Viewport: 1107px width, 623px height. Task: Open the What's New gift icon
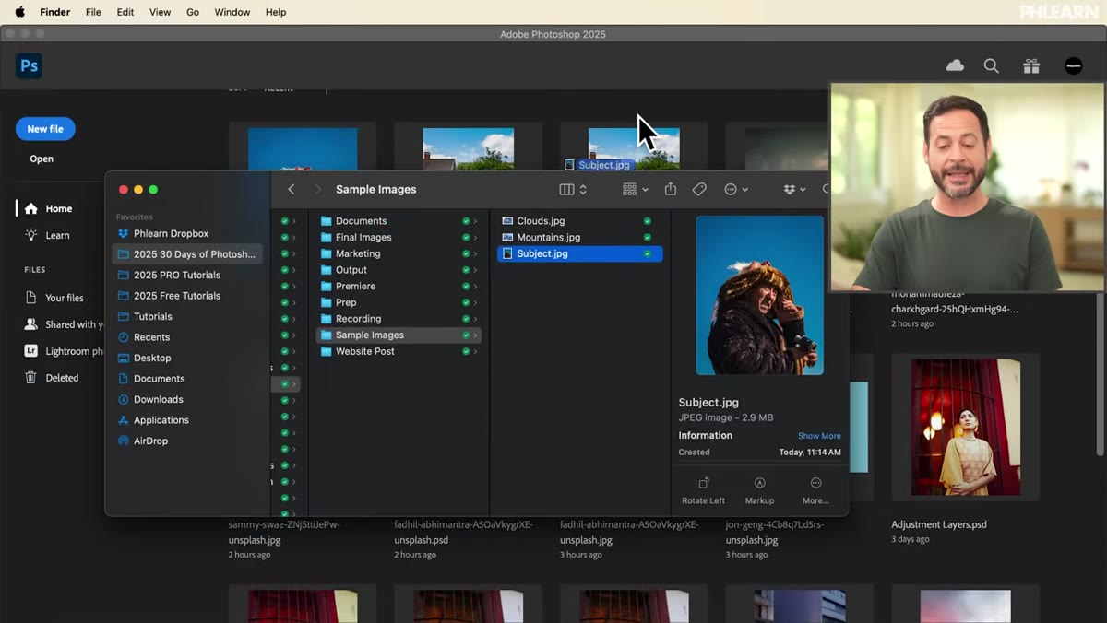point(1031,65)
